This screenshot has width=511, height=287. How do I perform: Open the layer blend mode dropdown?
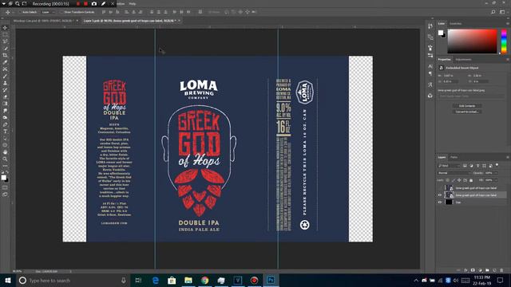point(454,173)
